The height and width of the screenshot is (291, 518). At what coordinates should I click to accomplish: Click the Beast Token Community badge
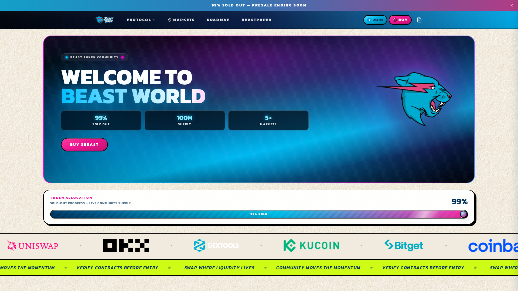94,57
